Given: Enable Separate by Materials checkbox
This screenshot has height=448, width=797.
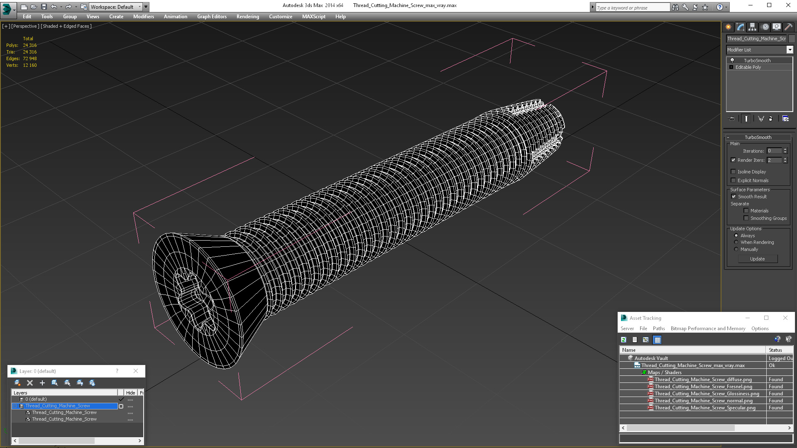Looking at the screenshot, I should pyautogui.click(x=746, y=211).
